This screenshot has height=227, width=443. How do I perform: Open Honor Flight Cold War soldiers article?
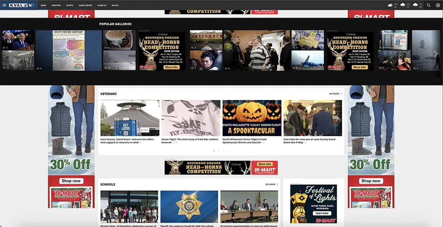(190, 141)
